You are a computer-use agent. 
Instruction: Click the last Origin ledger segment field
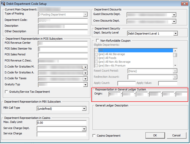tap(181, 94)
